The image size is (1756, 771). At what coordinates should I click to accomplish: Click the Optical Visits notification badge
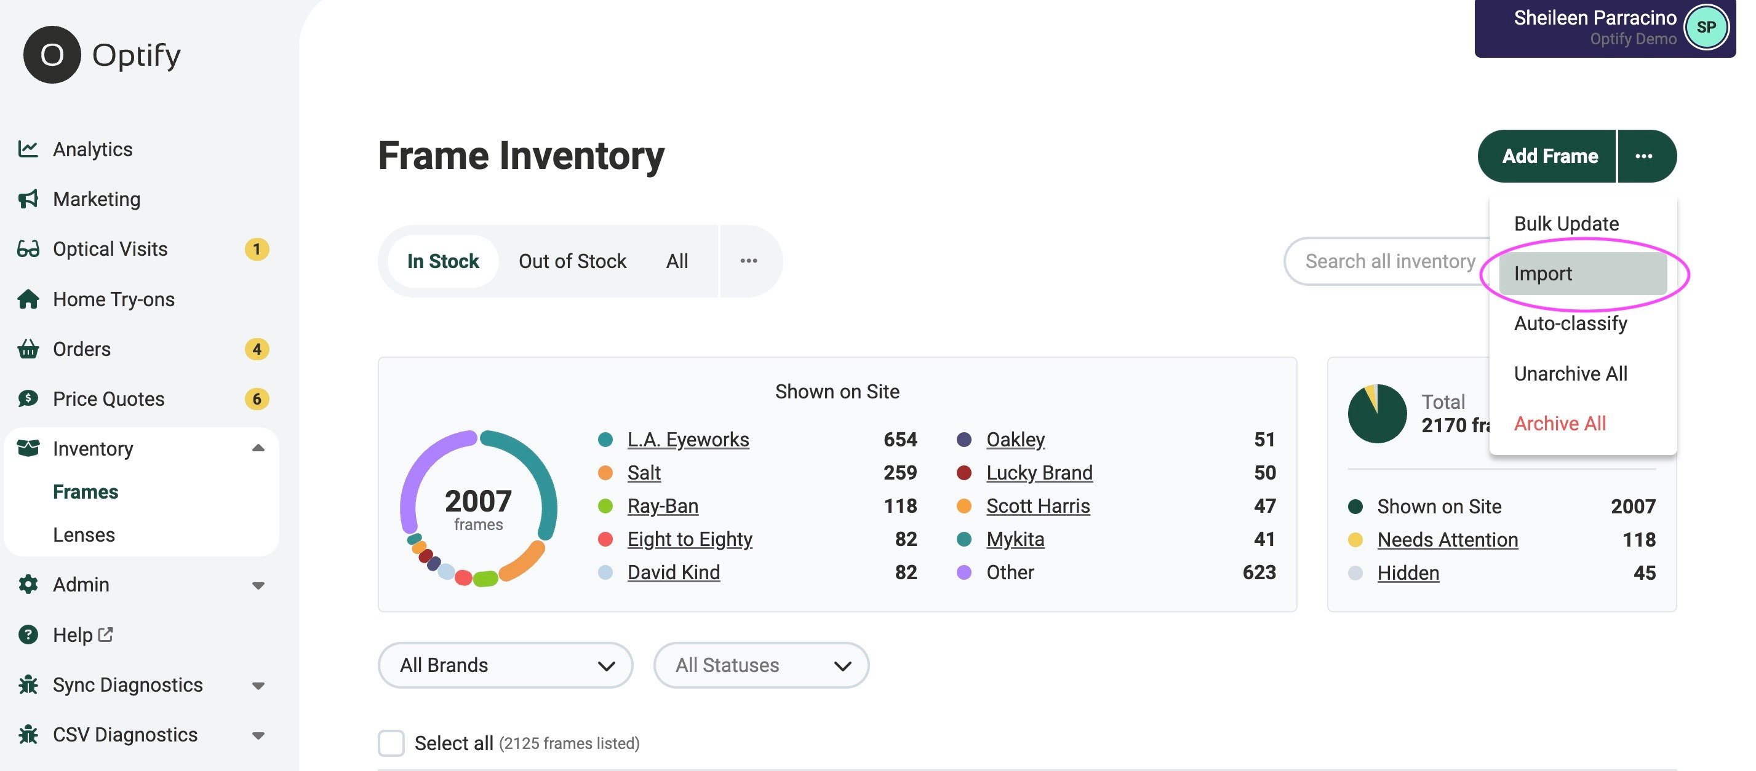point(257,248)
